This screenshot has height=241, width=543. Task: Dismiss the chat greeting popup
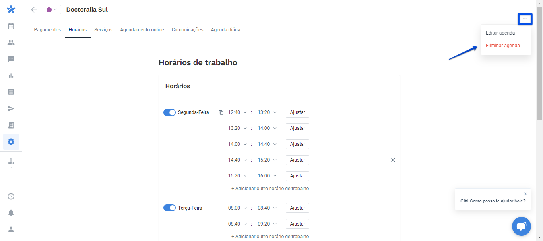pyautogui.click(x=526, y=194)
